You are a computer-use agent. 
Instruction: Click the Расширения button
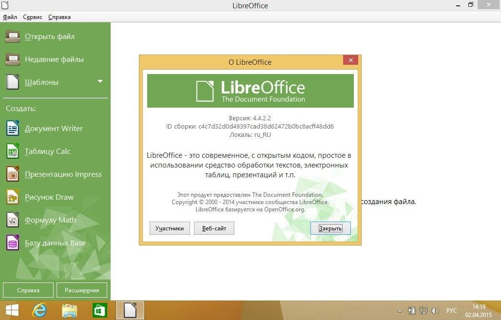tap(82, 290)
